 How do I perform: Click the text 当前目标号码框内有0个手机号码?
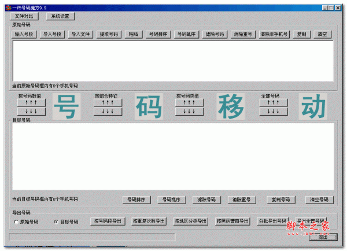[45, 200]
